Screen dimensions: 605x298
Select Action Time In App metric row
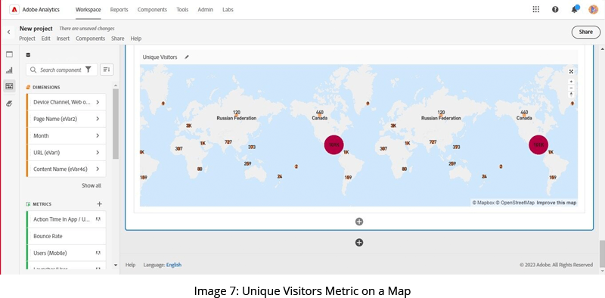[x=66, y=219]
